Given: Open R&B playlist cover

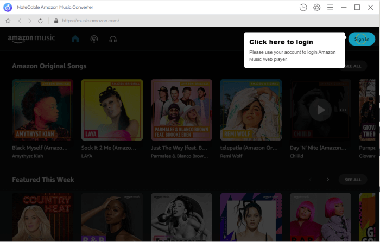Looking at the screenshot, I should [112, 217].
